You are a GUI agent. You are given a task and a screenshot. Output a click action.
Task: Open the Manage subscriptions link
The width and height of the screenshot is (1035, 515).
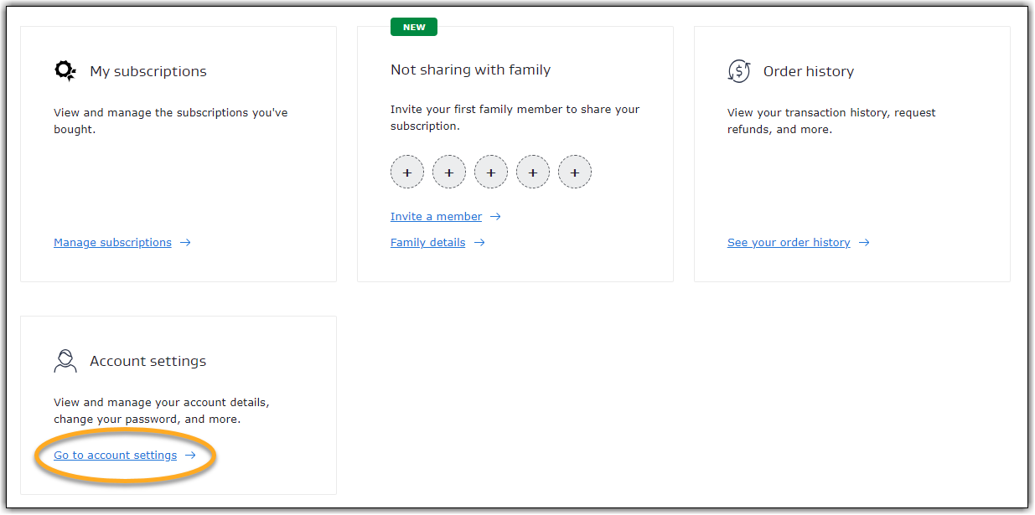coord(112,243)
